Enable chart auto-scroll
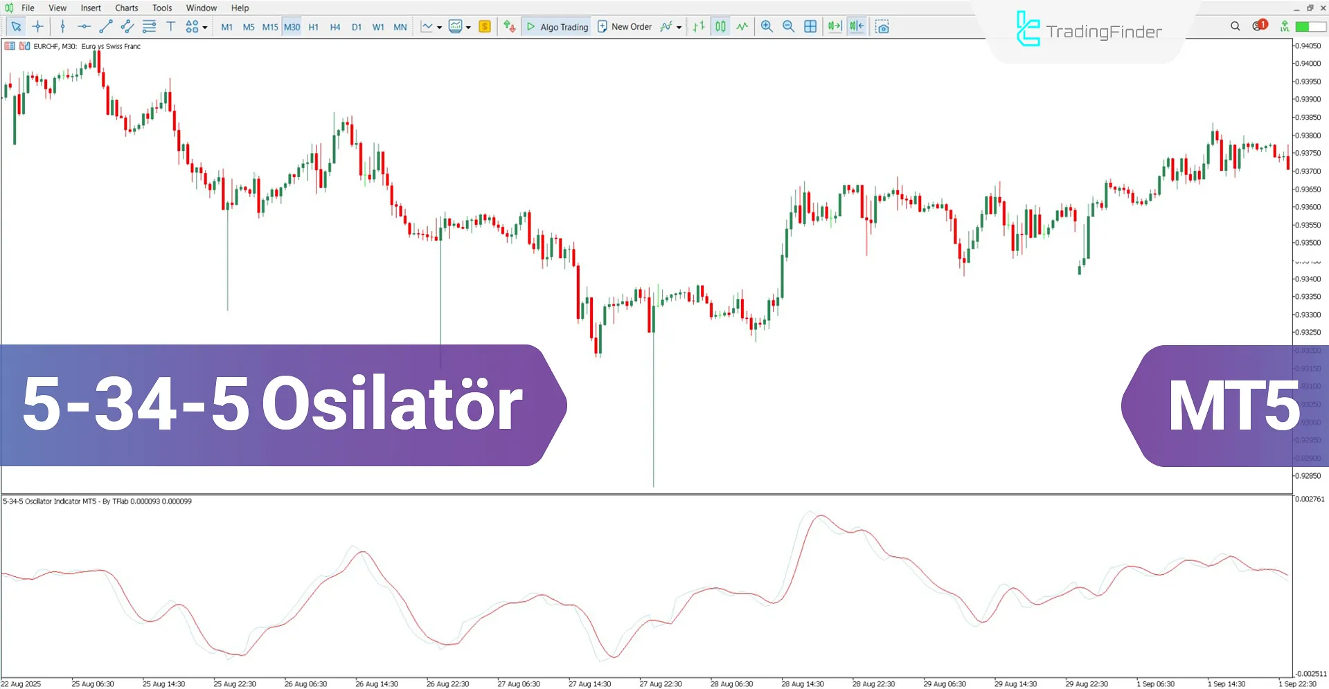The height and width of the screenshot is (689, 1329). point(834,26)
